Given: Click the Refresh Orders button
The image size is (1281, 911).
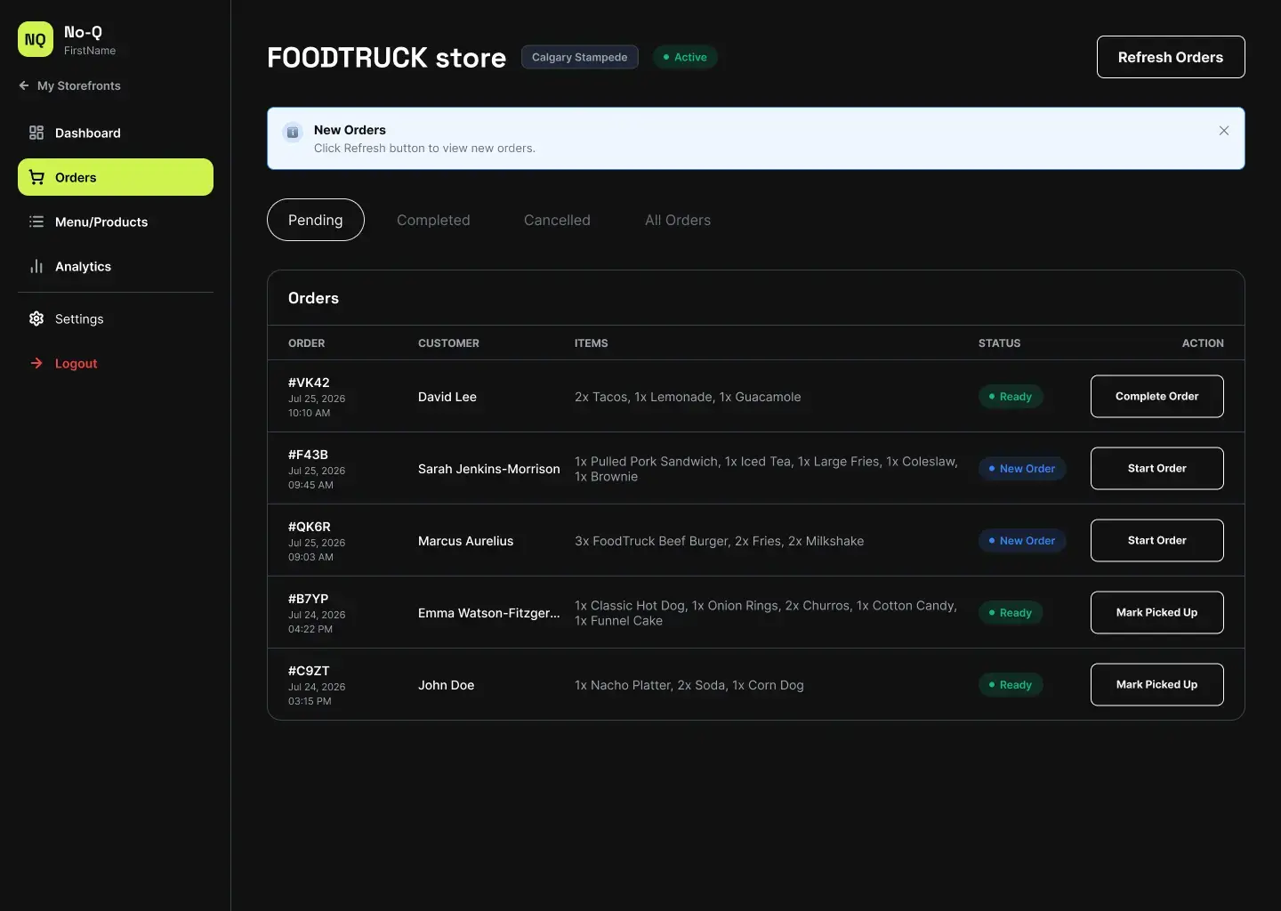Looking at the screenshot, I should 1171,57.
